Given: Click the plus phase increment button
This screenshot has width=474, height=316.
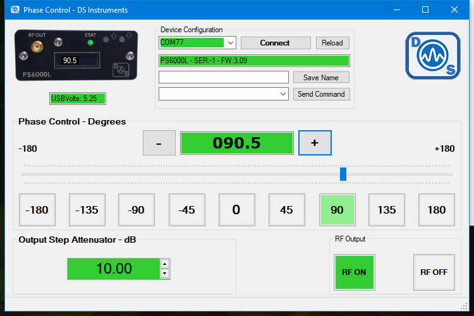Looking at the screenshot, I should (x=315, y=143).
